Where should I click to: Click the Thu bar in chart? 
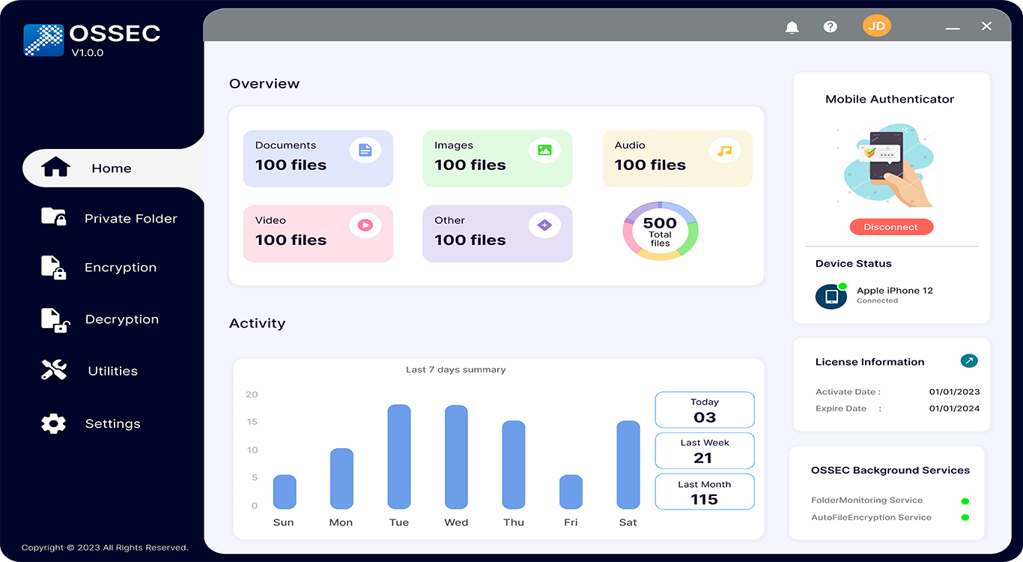point(514,465)
